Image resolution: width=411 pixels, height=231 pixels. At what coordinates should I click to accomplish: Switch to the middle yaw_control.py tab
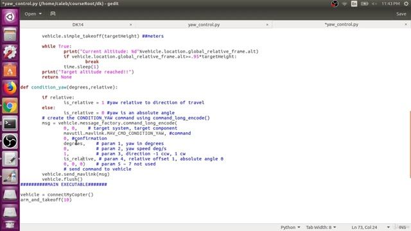tap(204, 24)
